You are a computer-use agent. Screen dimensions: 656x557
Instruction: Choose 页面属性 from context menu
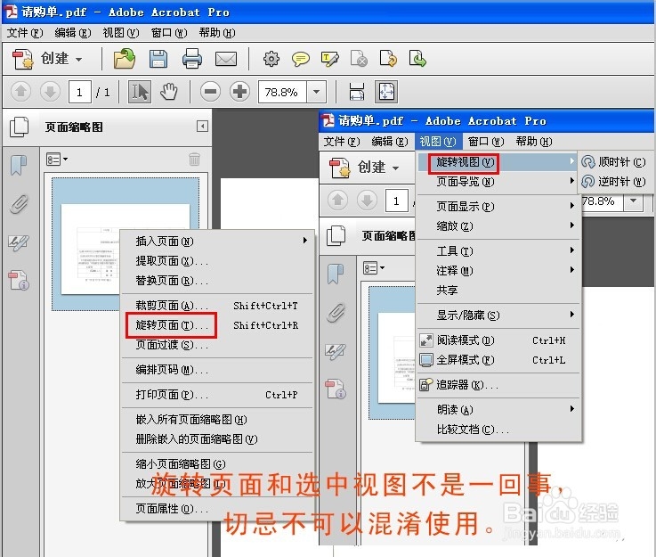(216, 508)
